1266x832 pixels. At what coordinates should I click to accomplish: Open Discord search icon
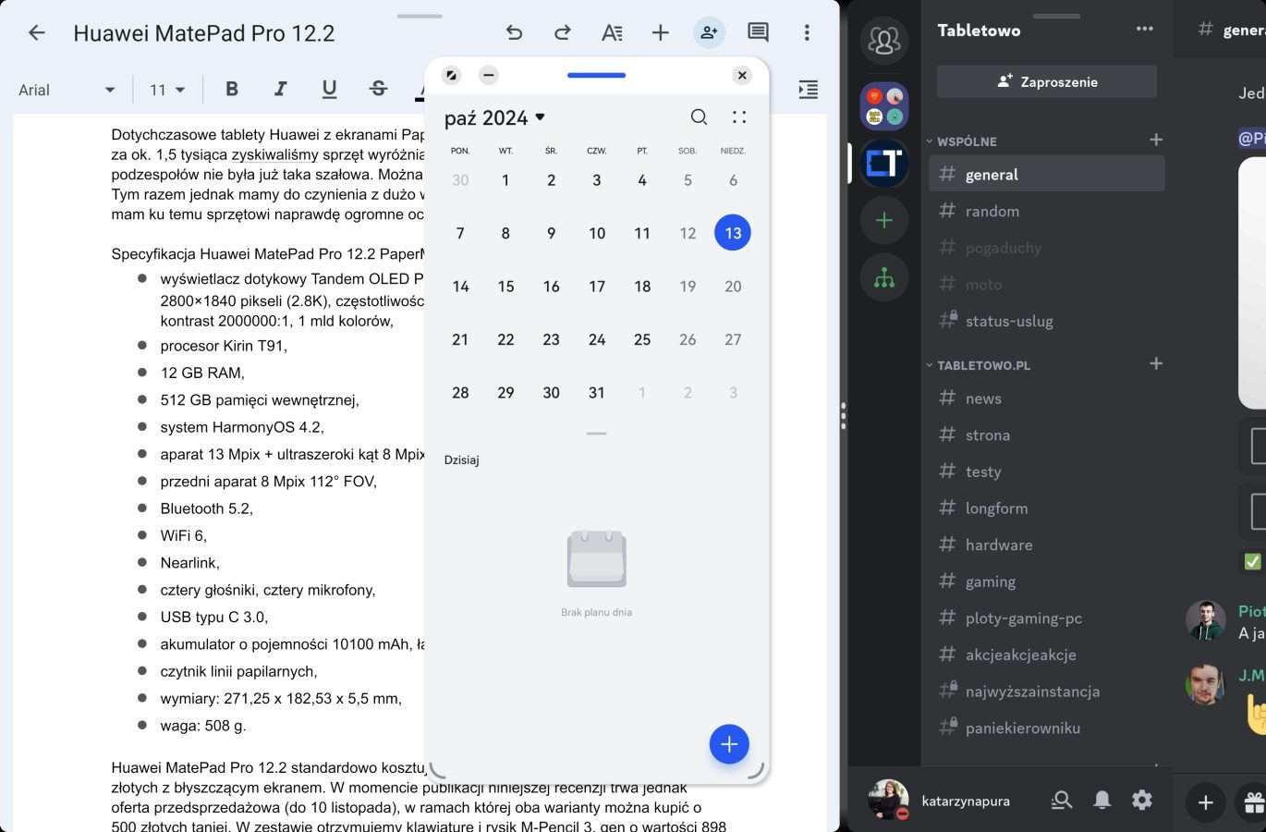point(1062,801)
